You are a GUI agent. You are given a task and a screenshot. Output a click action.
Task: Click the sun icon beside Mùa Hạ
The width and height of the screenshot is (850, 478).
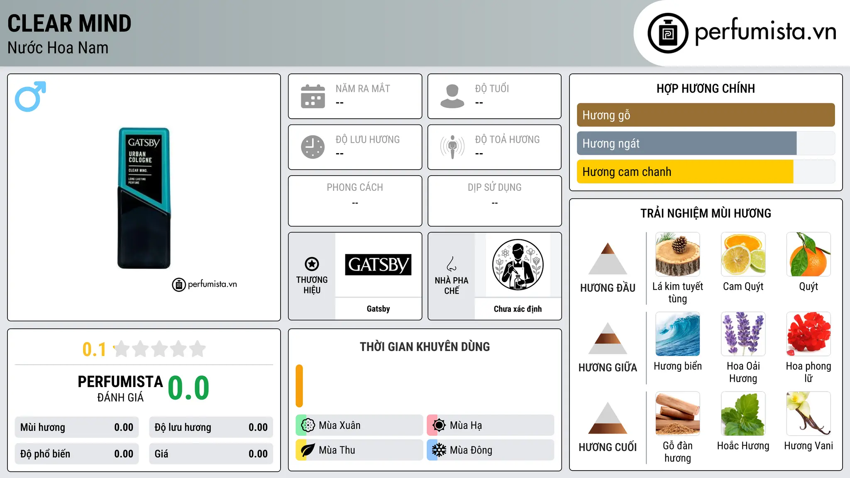[439, 425]
